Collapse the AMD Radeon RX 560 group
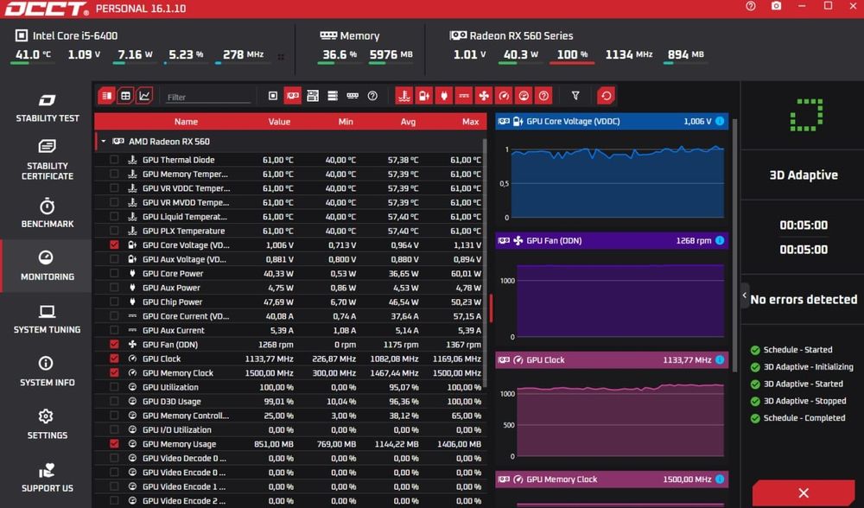864x508 pixels. (x=103, y=142)
